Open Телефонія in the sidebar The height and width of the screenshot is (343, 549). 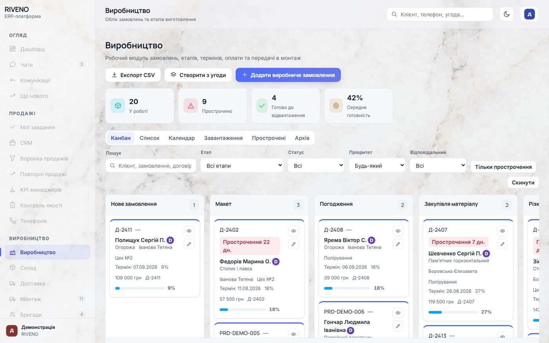coord(47,221)
